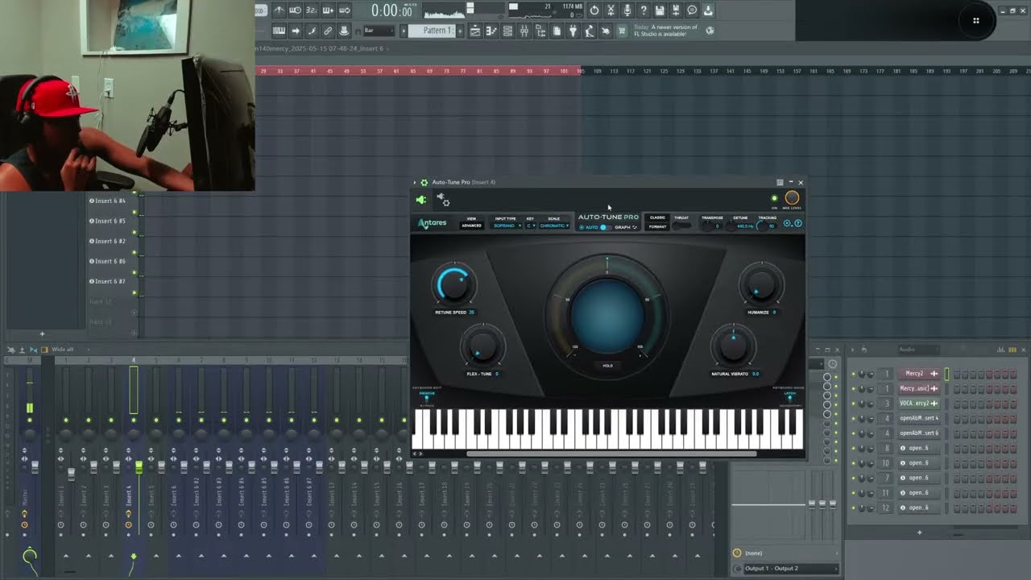Open the (none) input selector in mixer

(785, 553)
